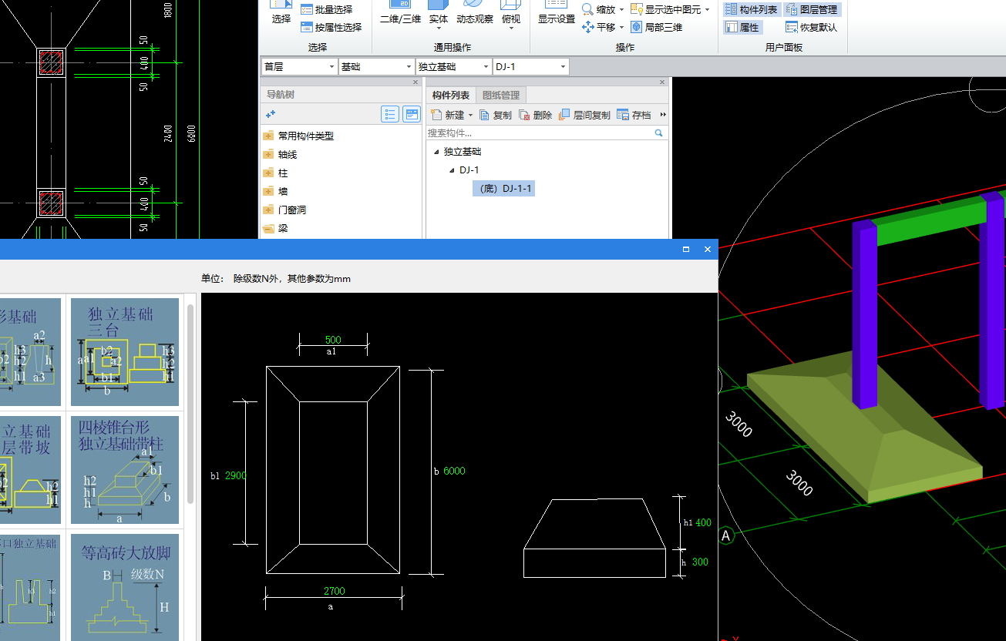Click the 批量选择 batch select tool
Viewport: 1006px width, 641px height.
tap(326, 9)
